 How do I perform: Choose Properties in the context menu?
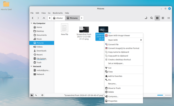point(124,101)
